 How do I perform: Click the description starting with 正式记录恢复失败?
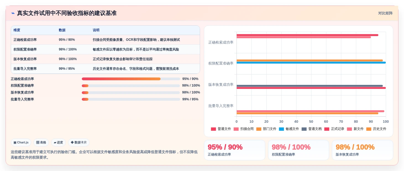[123, 59]
